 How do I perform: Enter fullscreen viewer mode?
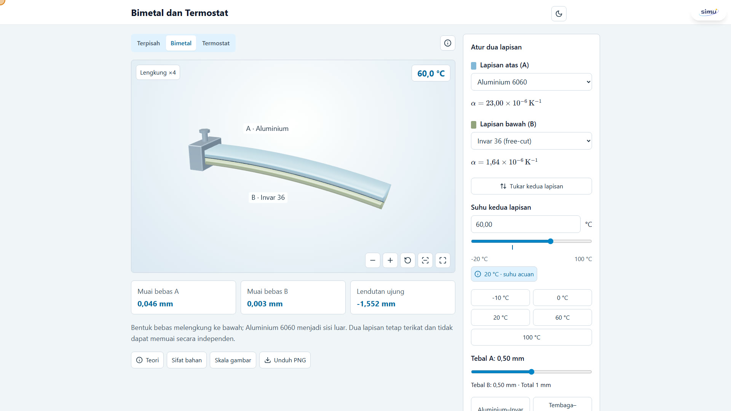pyautogui.click(x=443, y=260)
